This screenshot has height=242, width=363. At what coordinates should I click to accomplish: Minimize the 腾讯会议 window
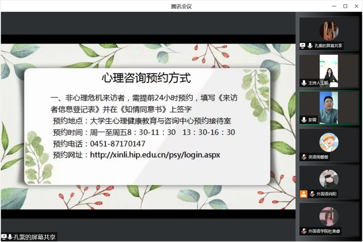click(x=334, y=6)
